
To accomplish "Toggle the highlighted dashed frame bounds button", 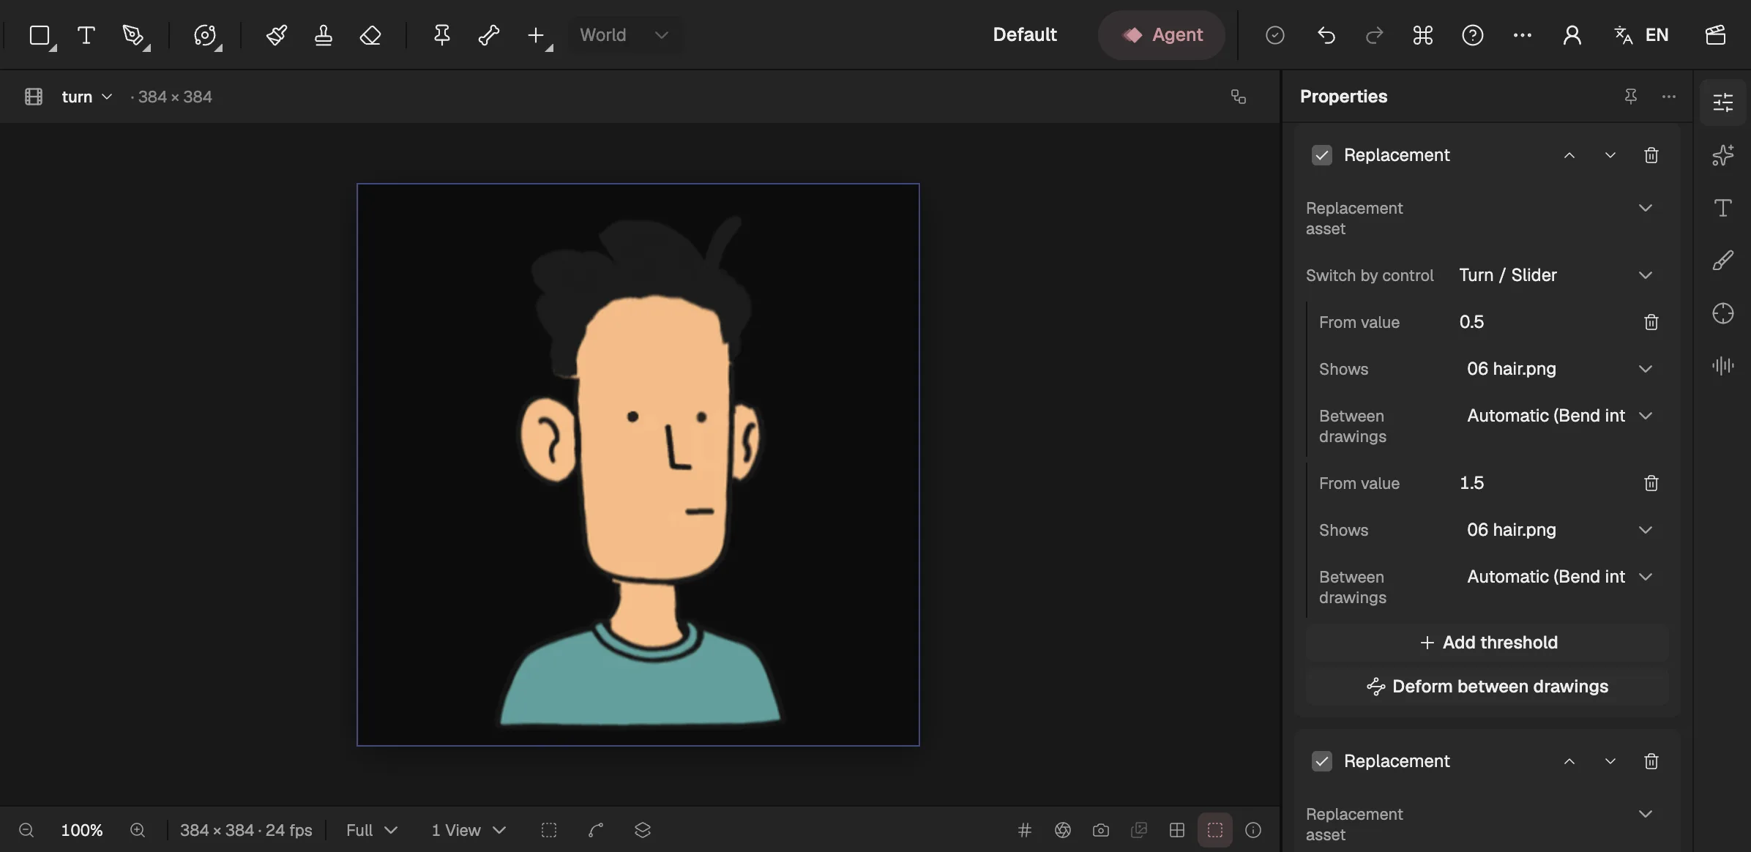I will click(x=1215, y=830).
